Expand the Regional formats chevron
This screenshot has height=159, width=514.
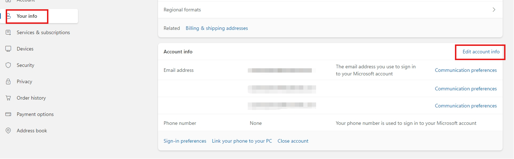[x=494, y=10]
